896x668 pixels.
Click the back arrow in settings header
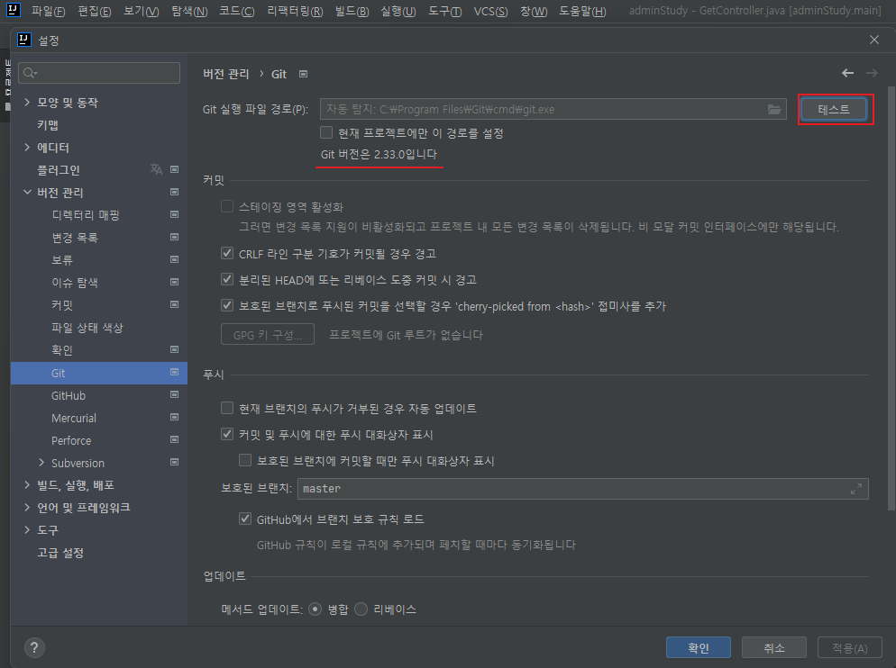click(x=847, y=73)
